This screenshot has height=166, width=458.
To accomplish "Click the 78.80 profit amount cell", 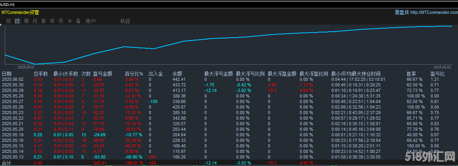I will click(99, 129).
